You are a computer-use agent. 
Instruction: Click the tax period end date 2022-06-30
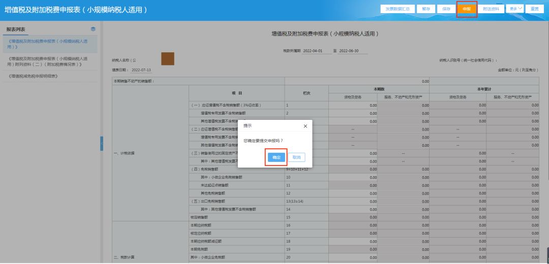click(353, 51)
